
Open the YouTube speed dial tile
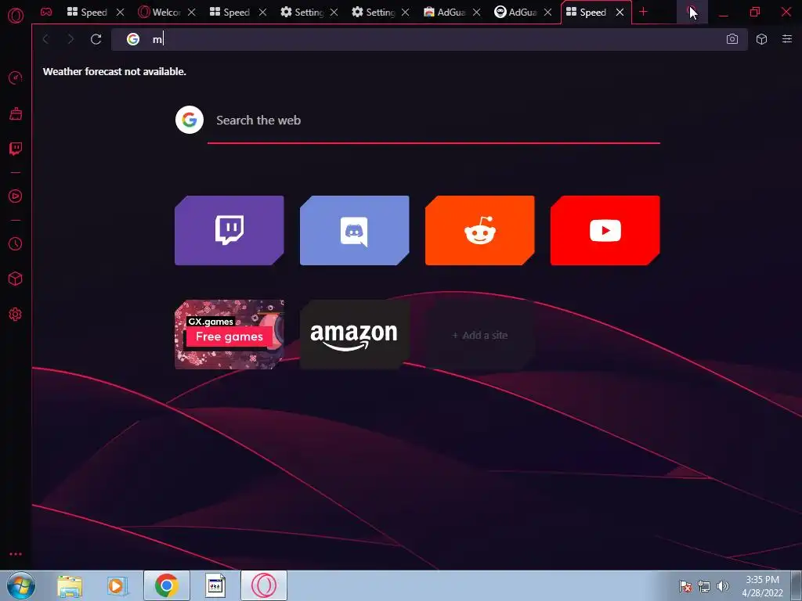pos(605,230)
